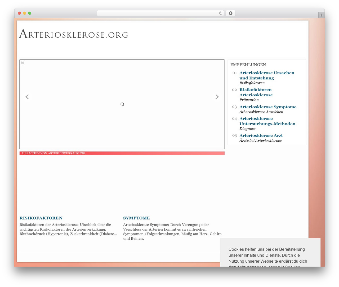Screen dimensions: 339x287
Task: Open 'Arteriosklerose Ursachen und Entstehung' link
Action: pyautogui.click(x=267, y=75)
